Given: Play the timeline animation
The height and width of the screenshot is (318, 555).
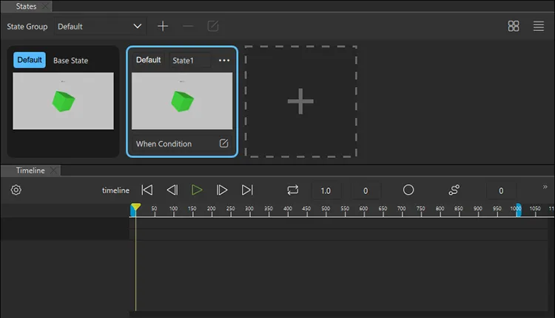Looking at the screenshot, I should (x=197, y=190).
